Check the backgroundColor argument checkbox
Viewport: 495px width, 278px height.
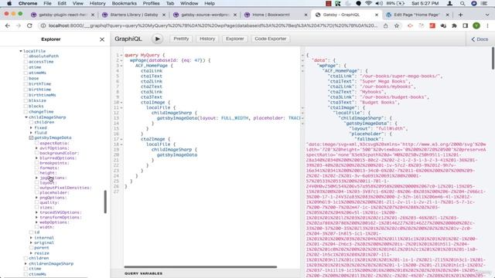[36, 153]
